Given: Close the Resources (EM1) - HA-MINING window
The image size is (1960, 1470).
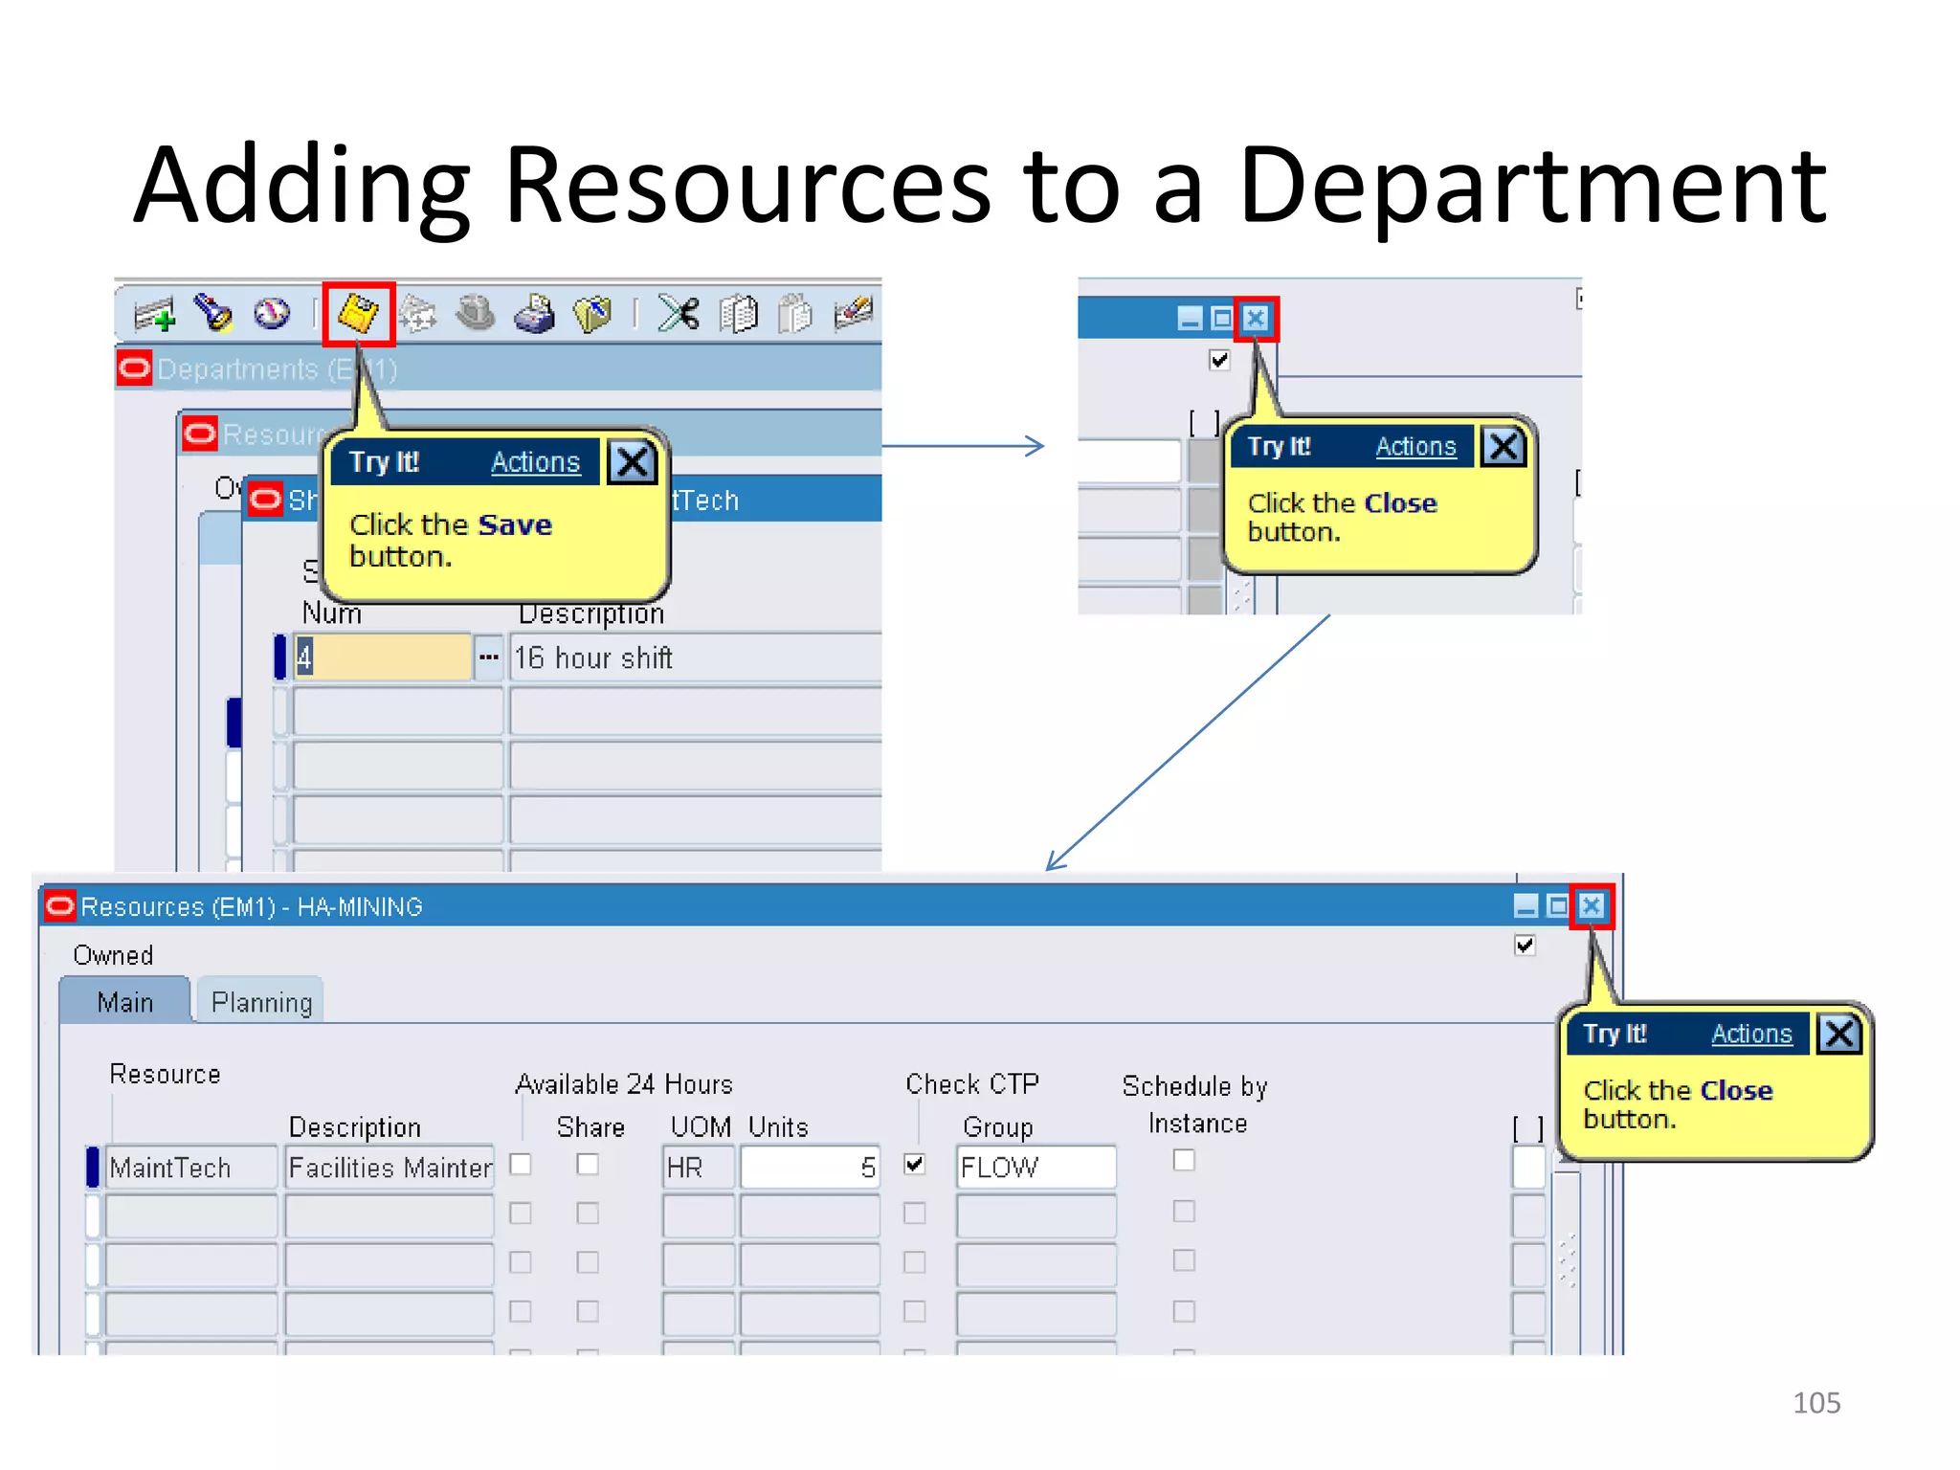Looking at the screenshot, I should tap(1592, 905).
